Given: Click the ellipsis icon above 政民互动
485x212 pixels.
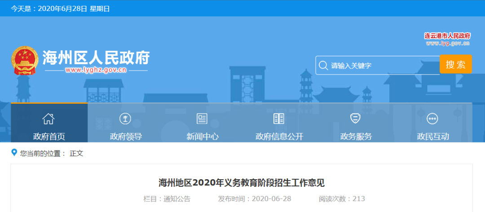Looking at the screenshot, I should click(432, 119).
